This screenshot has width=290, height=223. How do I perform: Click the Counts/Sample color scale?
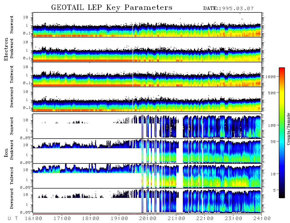(x=282, y=133)
